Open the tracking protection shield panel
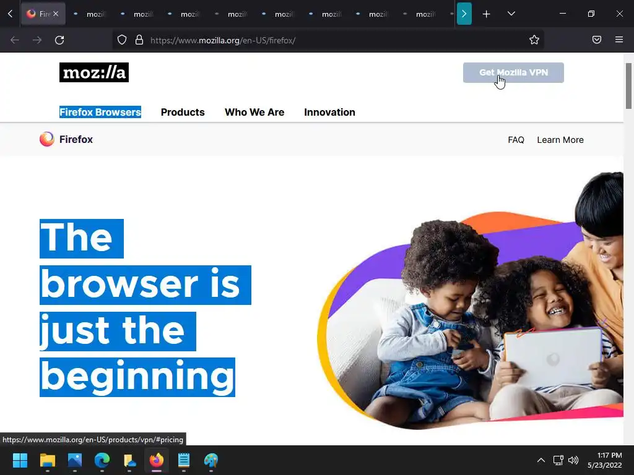 point(122,40)
